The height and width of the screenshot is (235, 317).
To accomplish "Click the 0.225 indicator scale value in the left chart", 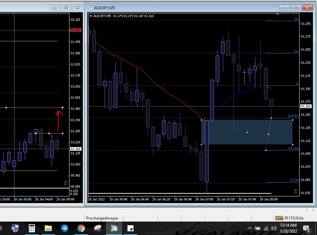I will [x=74, y=191].
